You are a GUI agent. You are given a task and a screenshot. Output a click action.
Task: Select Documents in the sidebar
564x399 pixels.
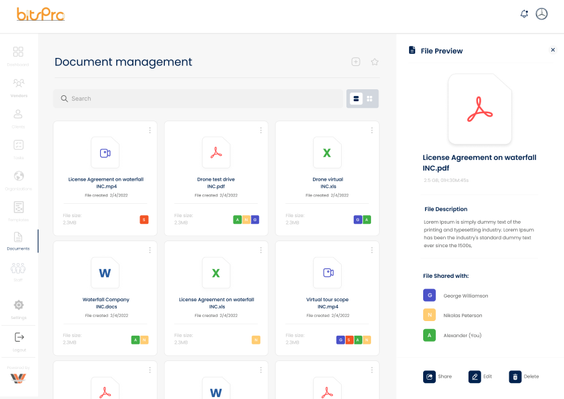click(x=18, y=240)
